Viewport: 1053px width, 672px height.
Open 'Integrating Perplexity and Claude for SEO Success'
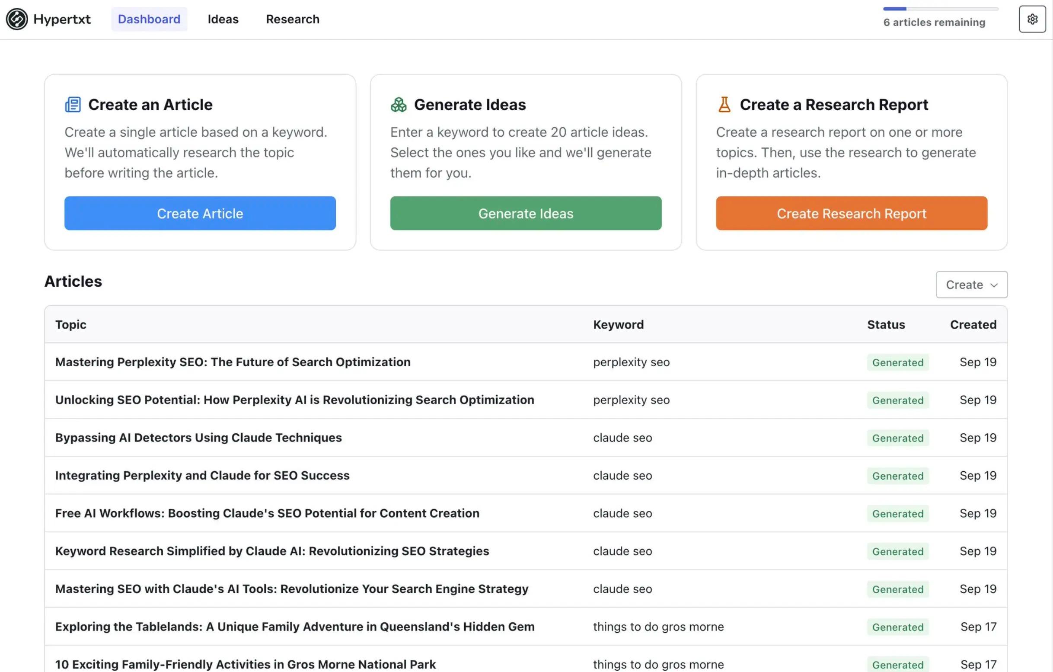[202, 476]
